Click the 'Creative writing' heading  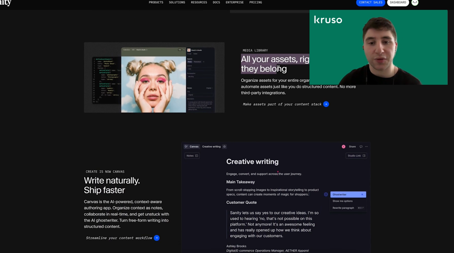252,162
